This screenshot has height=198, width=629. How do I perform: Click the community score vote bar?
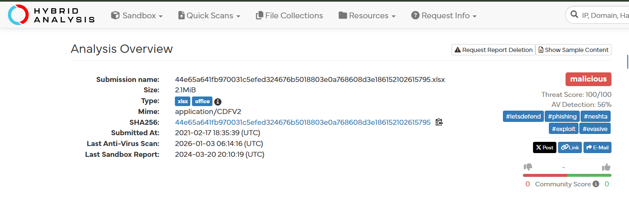coord(567,175)
